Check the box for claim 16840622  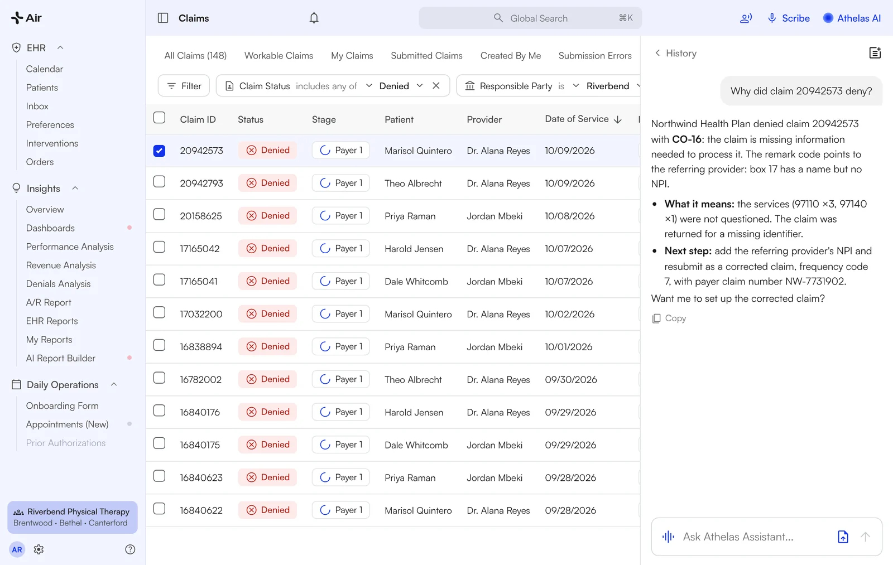[x=159, y=509]
